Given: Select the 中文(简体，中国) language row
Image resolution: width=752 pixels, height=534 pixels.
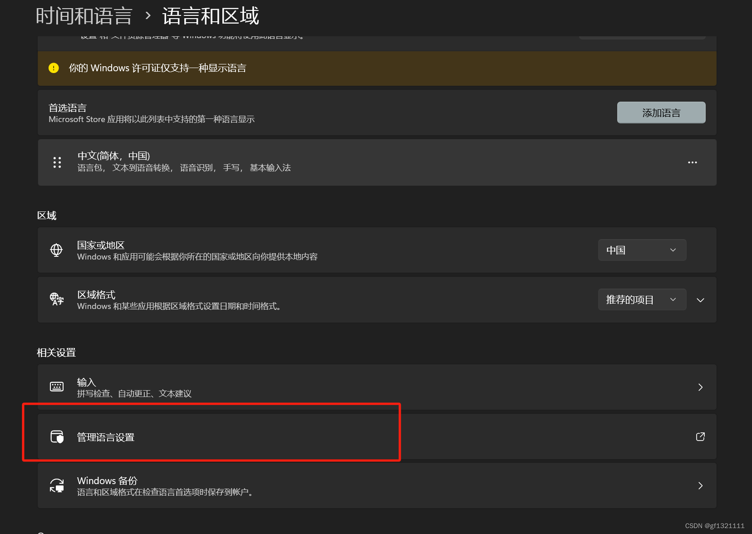Looking at the screenshot, I should point(377,162).
